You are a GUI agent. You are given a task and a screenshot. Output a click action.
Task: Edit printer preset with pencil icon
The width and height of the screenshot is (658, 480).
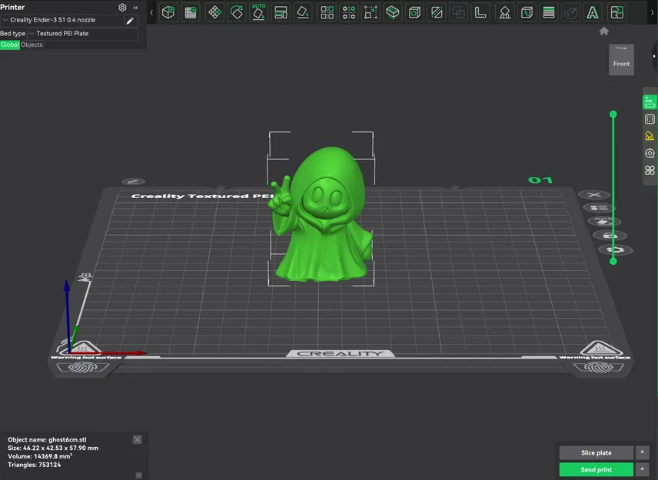pos(130,21)
